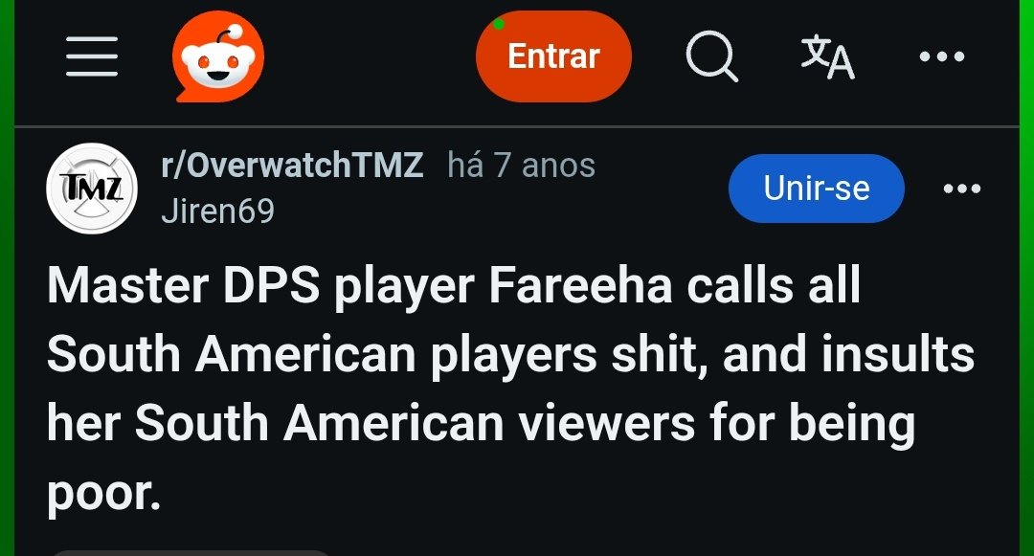Click the Entrar login button

(553, 56)
